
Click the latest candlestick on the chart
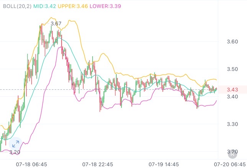click(216, 89)
